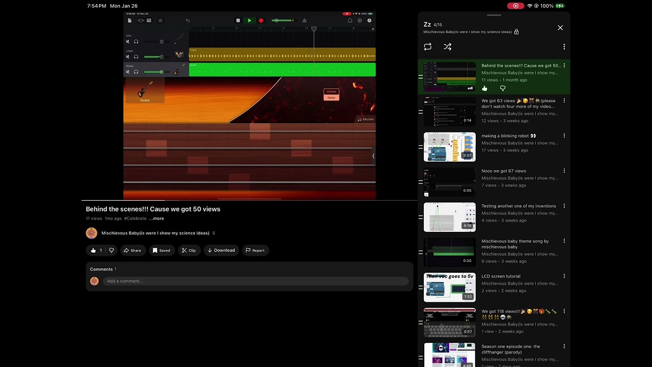This screenshot has height=367, width=652.
Task: Open GarageBand song settings icon
Action: pos(360,20)
